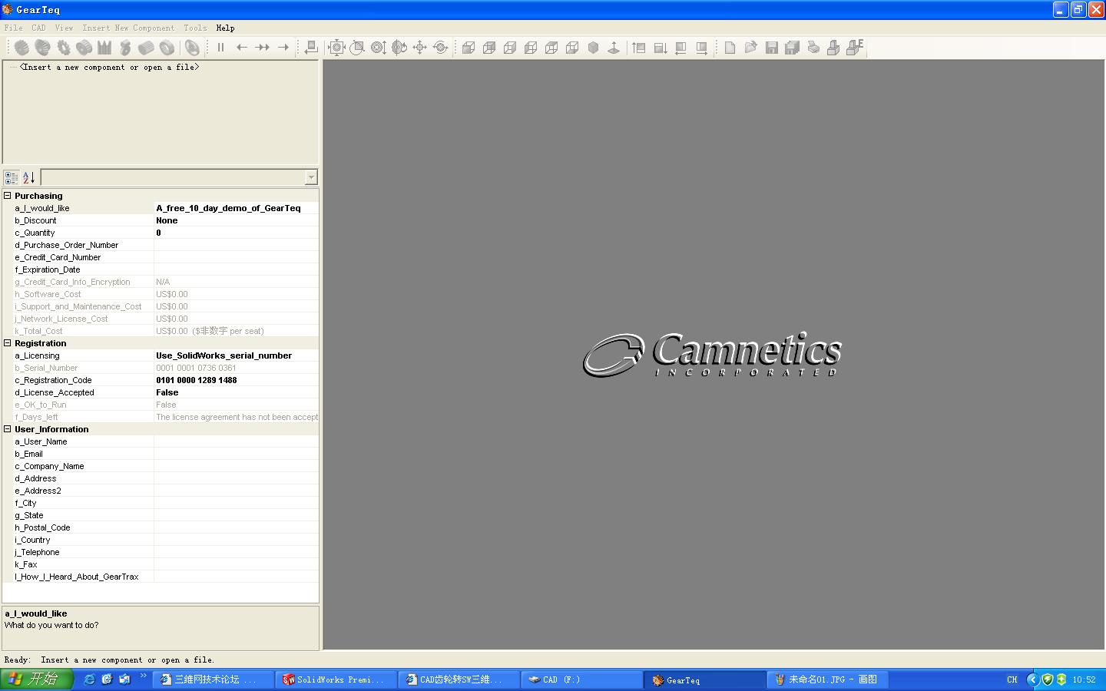Switch to the 三维网技术论坛 taskbar window
The image size is (1106, 691).
click(x=214, y=679)
